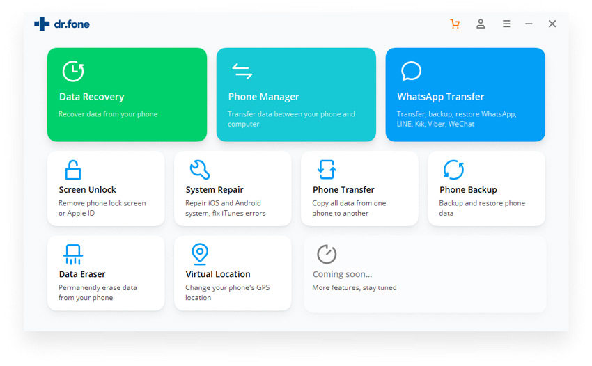Open the user account icon

tap(481, 24)
